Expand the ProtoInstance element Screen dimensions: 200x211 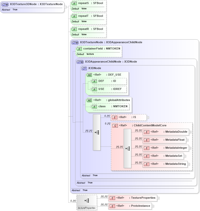click(x=153, y=206)
